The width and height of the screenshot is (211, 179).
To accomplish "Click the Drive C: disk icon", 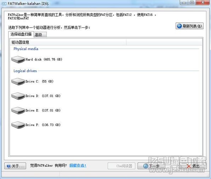I will tap(18, 82).
